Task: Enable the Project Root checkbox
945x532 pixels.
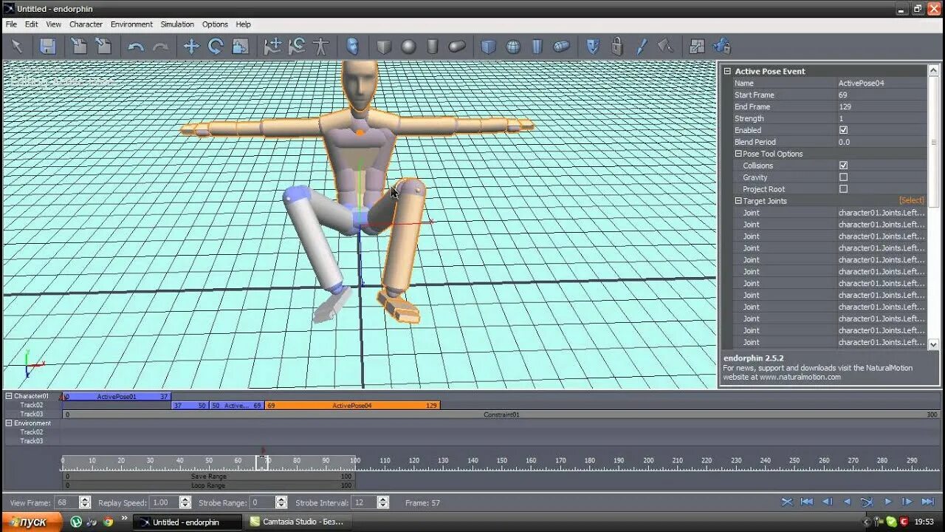Action: [843, 189]
